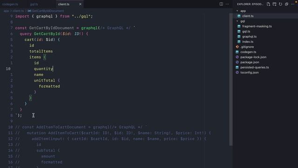
Task: Open client.ts in the Explorer tree
Action: click(248, 16)
